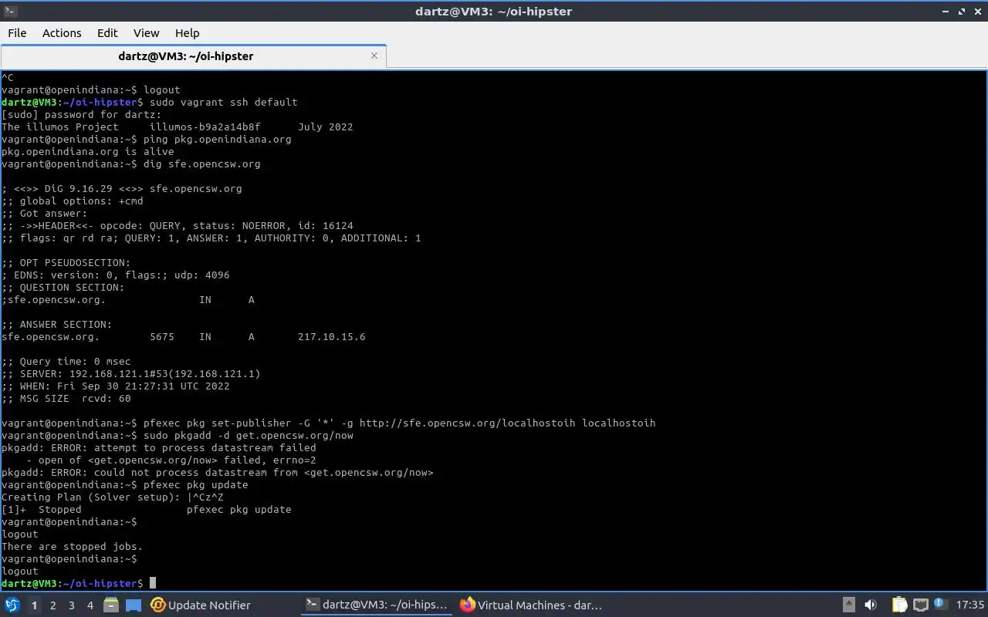
Task: Click the 'WHEN: Fri Sep 30 21:27:31 UTC 2022' line
Action: [x=116, y=386]
